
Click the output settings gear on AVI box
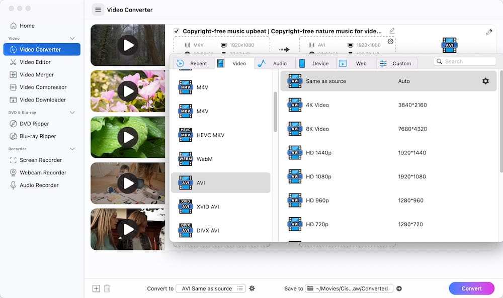click(x=390, y=41)
